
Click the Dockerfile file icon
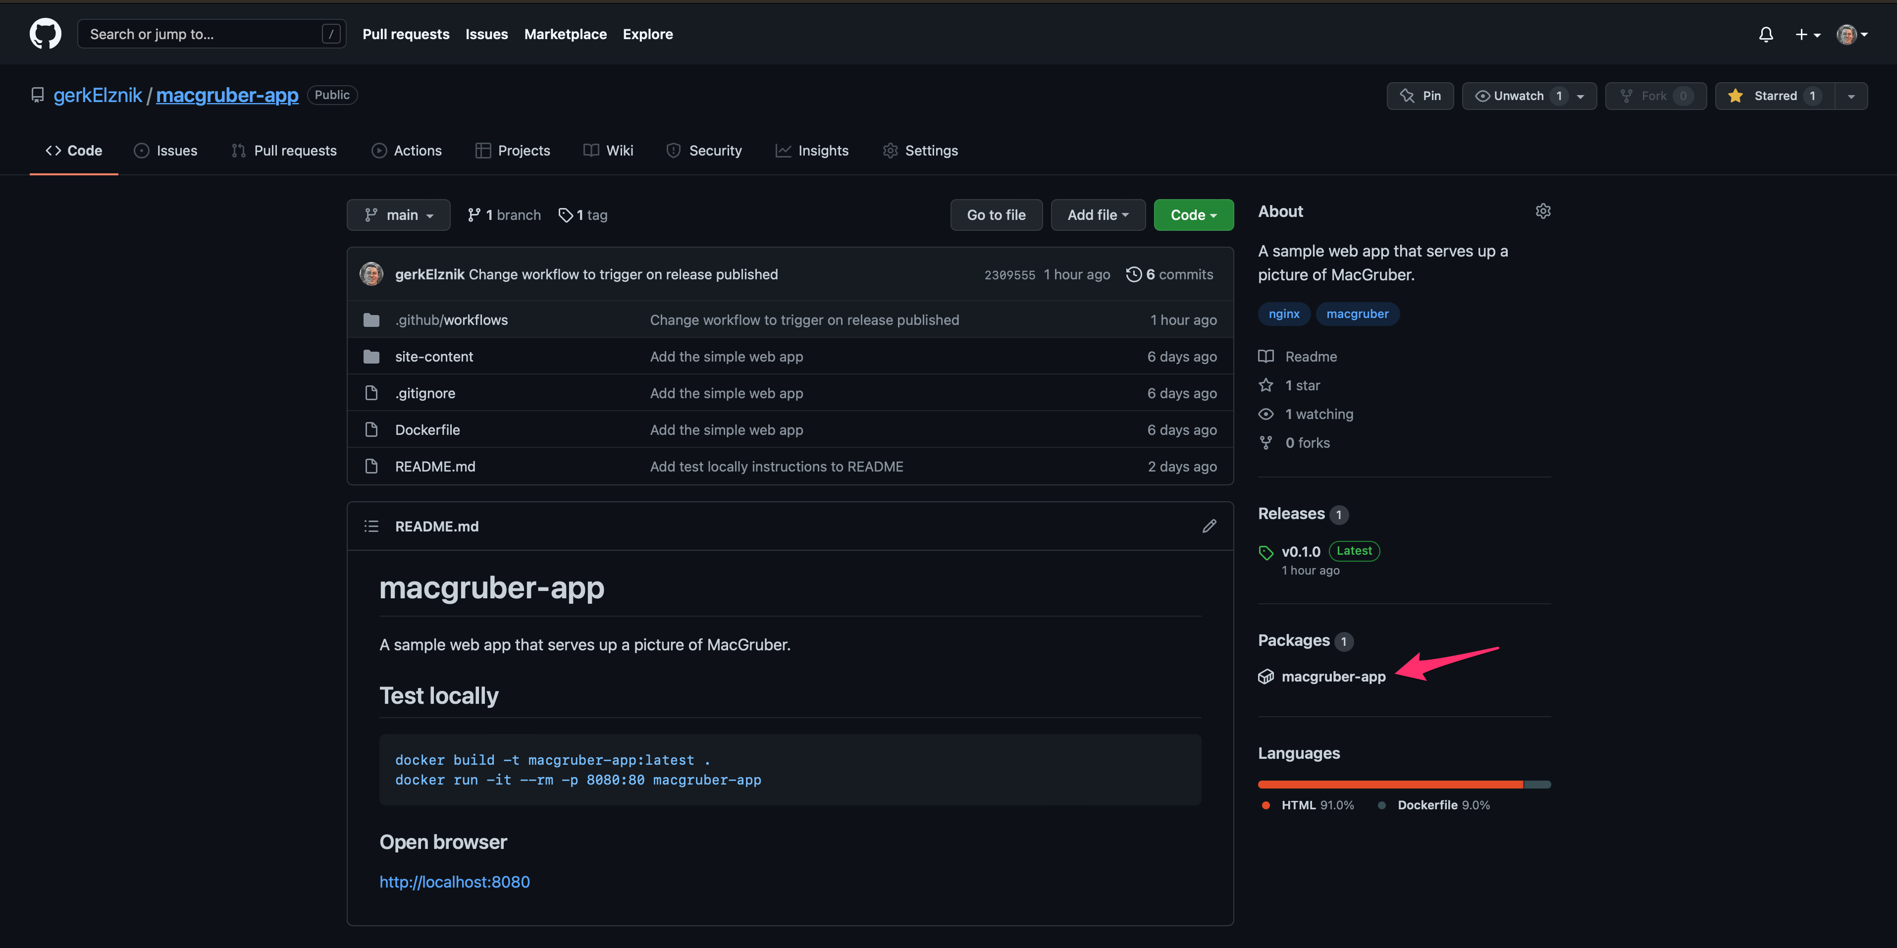(371, 429)
